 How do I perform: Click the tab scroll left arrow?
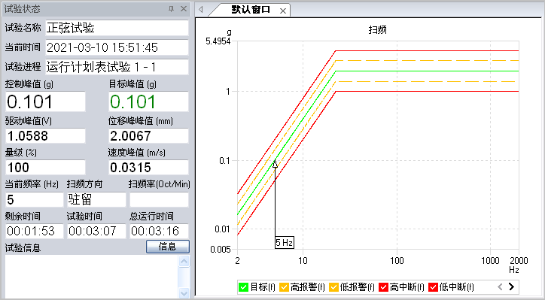pyautogui.click(x=200, y=10)
